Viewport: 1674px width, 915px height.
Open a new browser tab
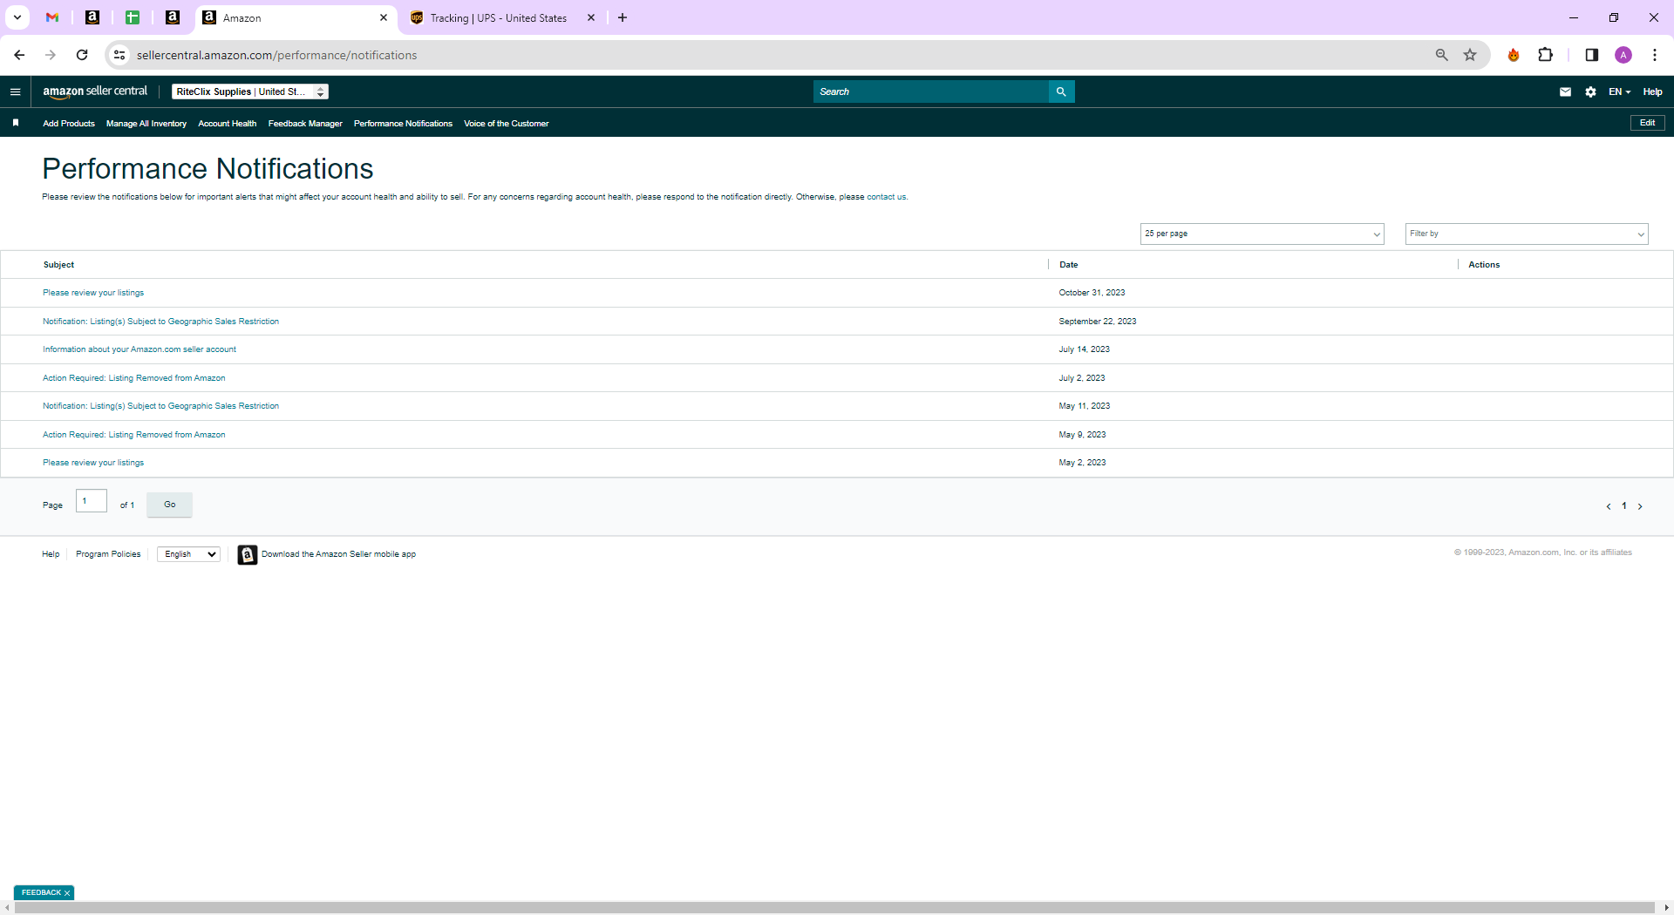point(623,17)
